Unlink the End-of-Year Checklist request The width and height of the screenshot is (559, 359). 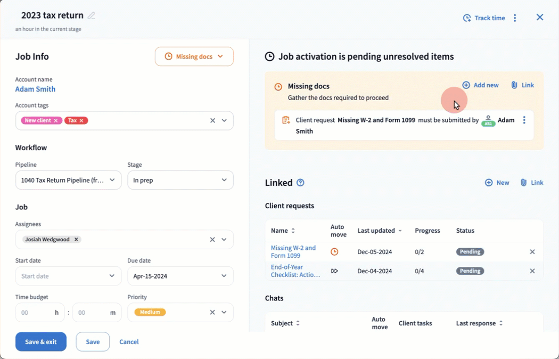coord(532,271)
